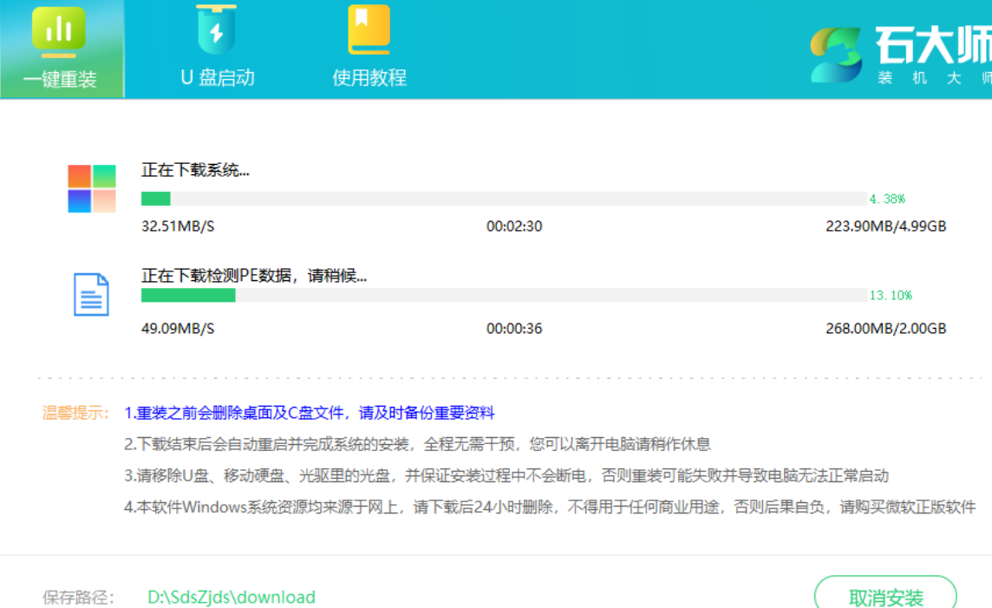Click the 石大师 green logo emblem
Viewport: 992px width, 608px height.
tap(837, 54)
